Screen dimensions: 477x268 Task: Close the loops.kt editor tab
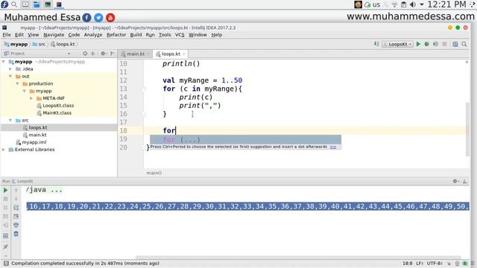pos(184,54)
